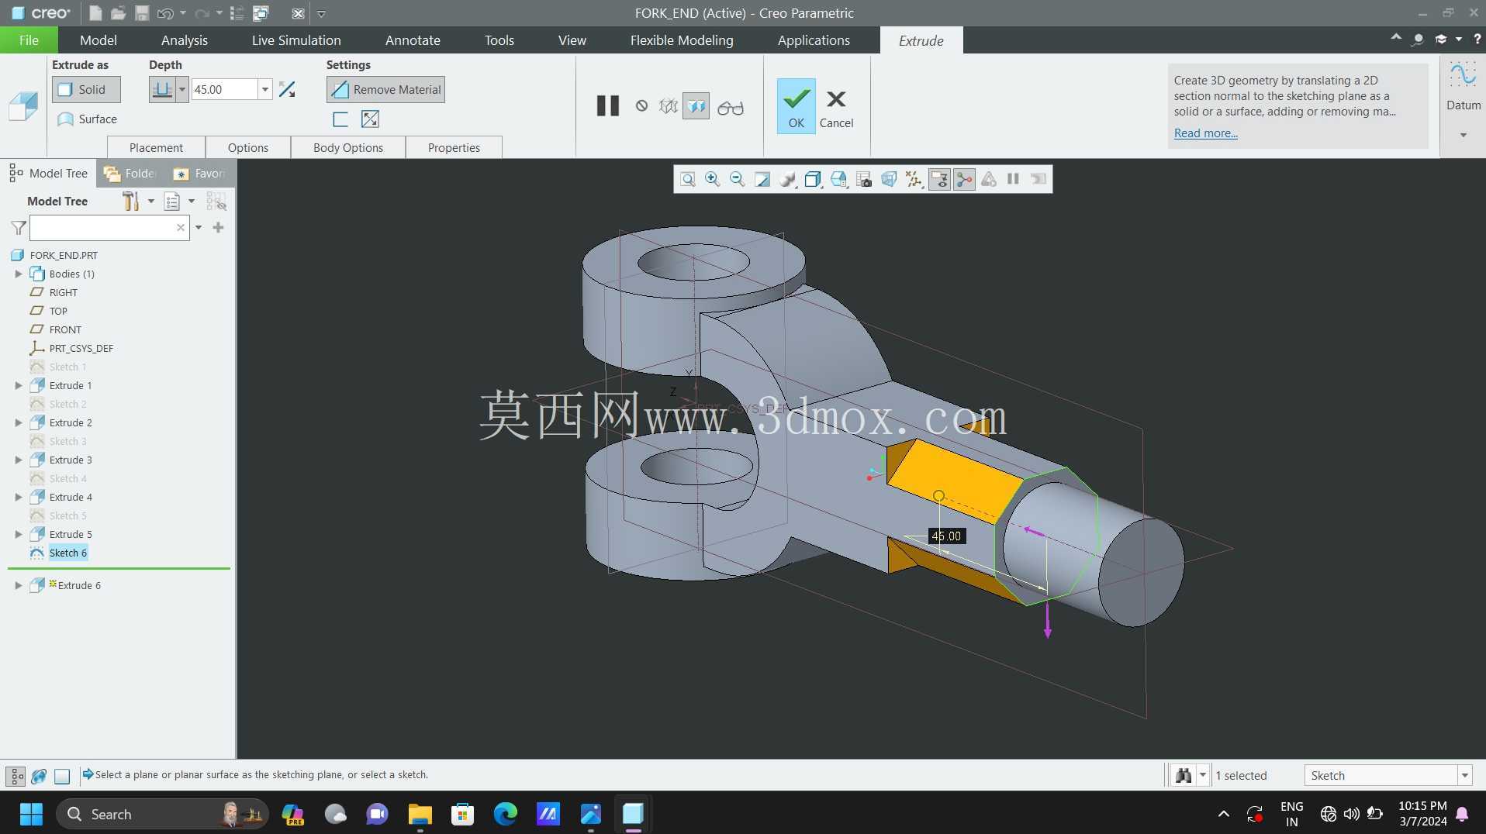Expand the Bodies (1) node
Screen dimensions: 1486x834
pyautogui.click(x=18, y=274)
